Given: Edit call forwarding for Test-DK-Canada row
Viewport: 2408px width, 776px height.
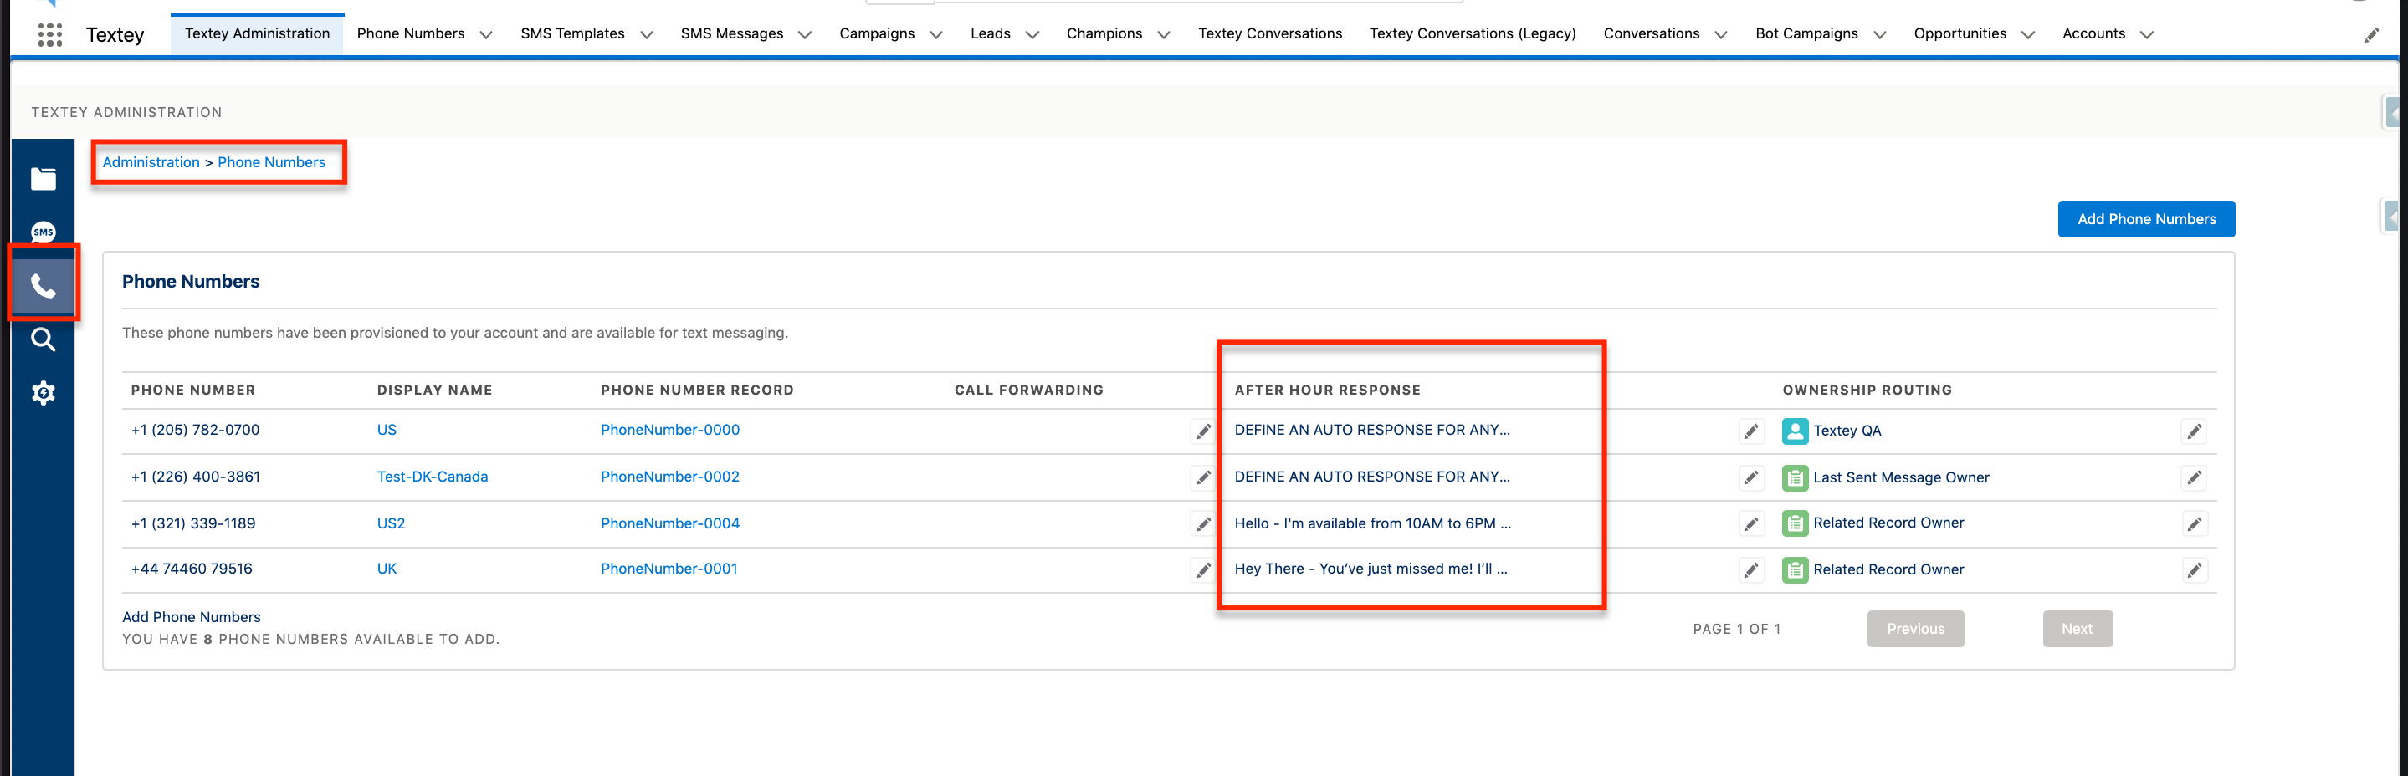Looking at the screenshot, I should (x=1203, y=477).
